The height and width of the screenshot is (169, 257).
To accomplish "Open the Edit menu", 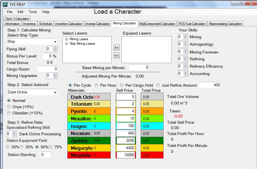I will pyautogui.click(x=20, y=12).
